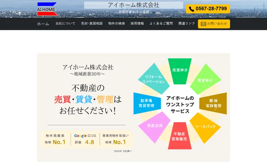
Task: Click the blue 駐車場 賃貸管理 segment
Action: (146, 103)
